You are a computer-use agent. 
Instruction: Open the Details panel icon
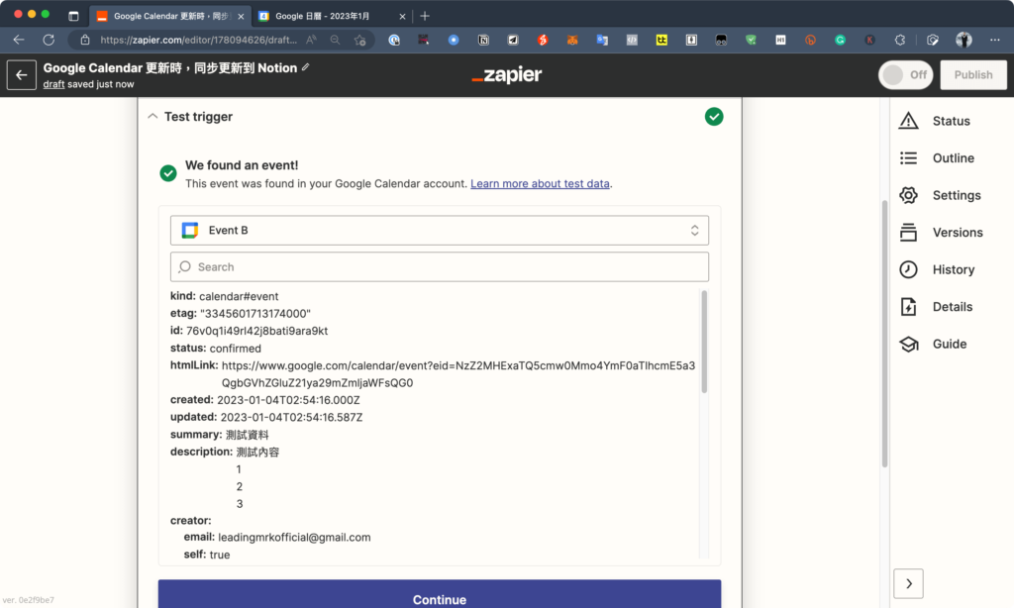(909, 307)
